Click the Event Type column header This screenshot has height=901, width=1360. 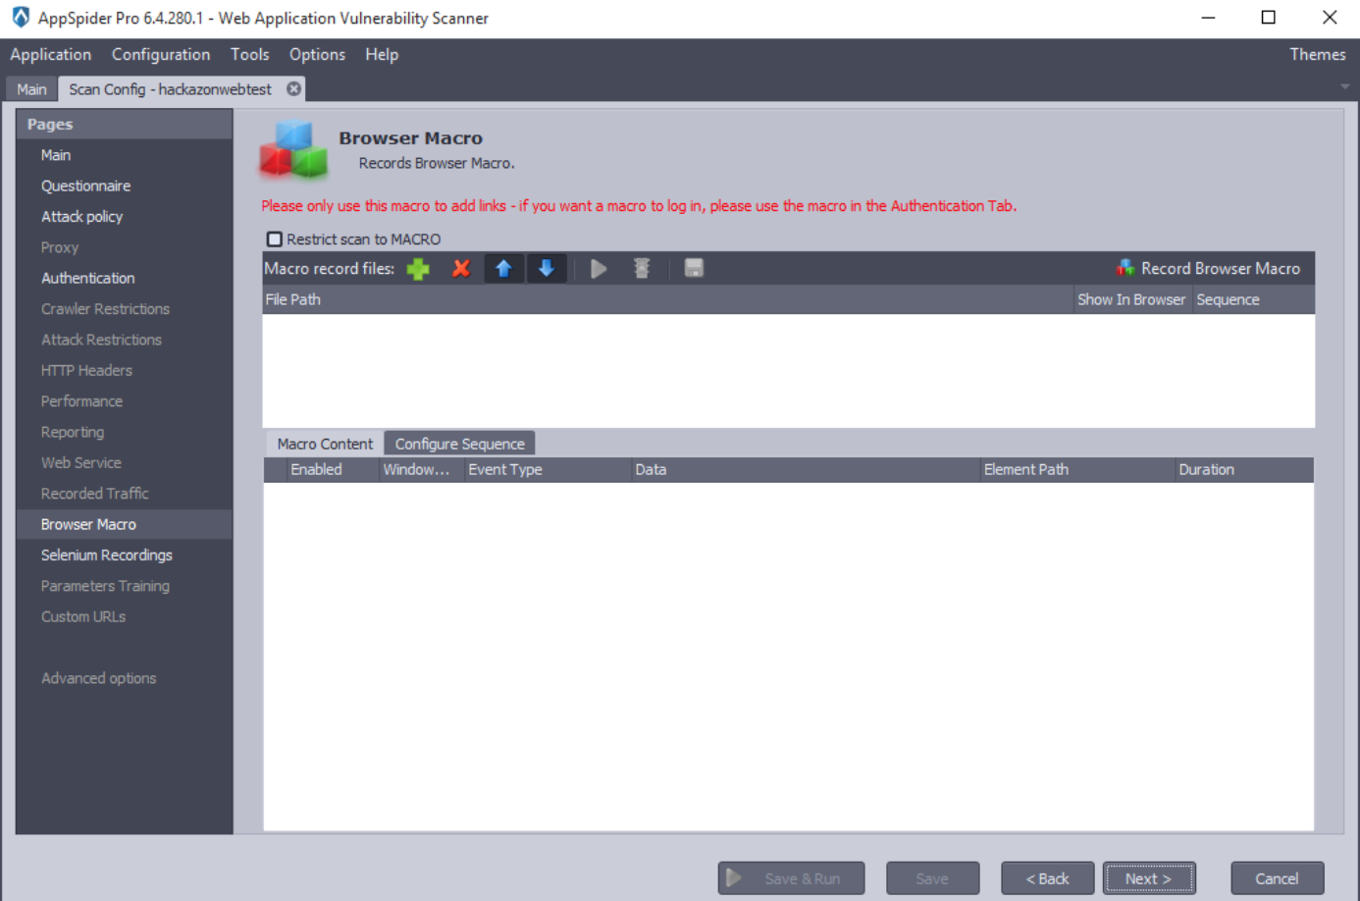coord(548,469)
